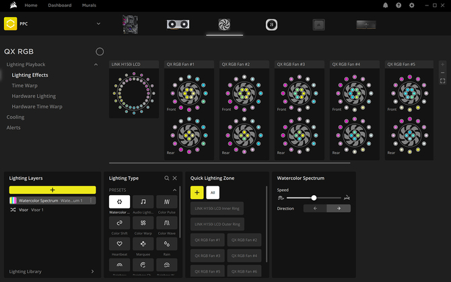Image resolution: width=451 pixels, height=282 pixels.
Task: Open Lighting Effects in sidebar
Action: click(30, 75)
